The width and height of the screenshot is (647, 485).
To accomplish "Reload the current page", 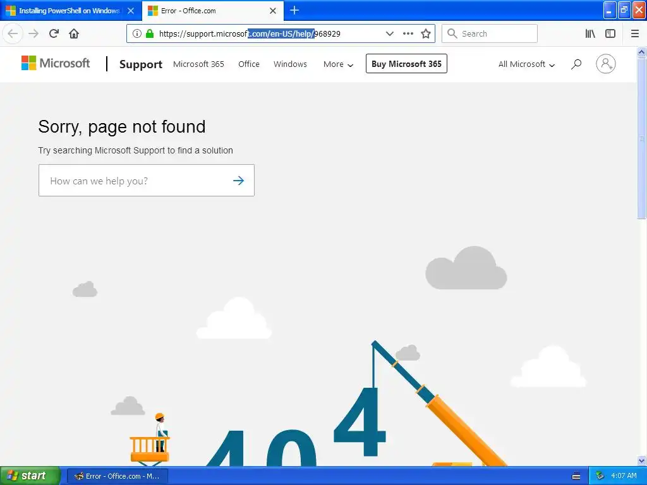I will (54, 33).
